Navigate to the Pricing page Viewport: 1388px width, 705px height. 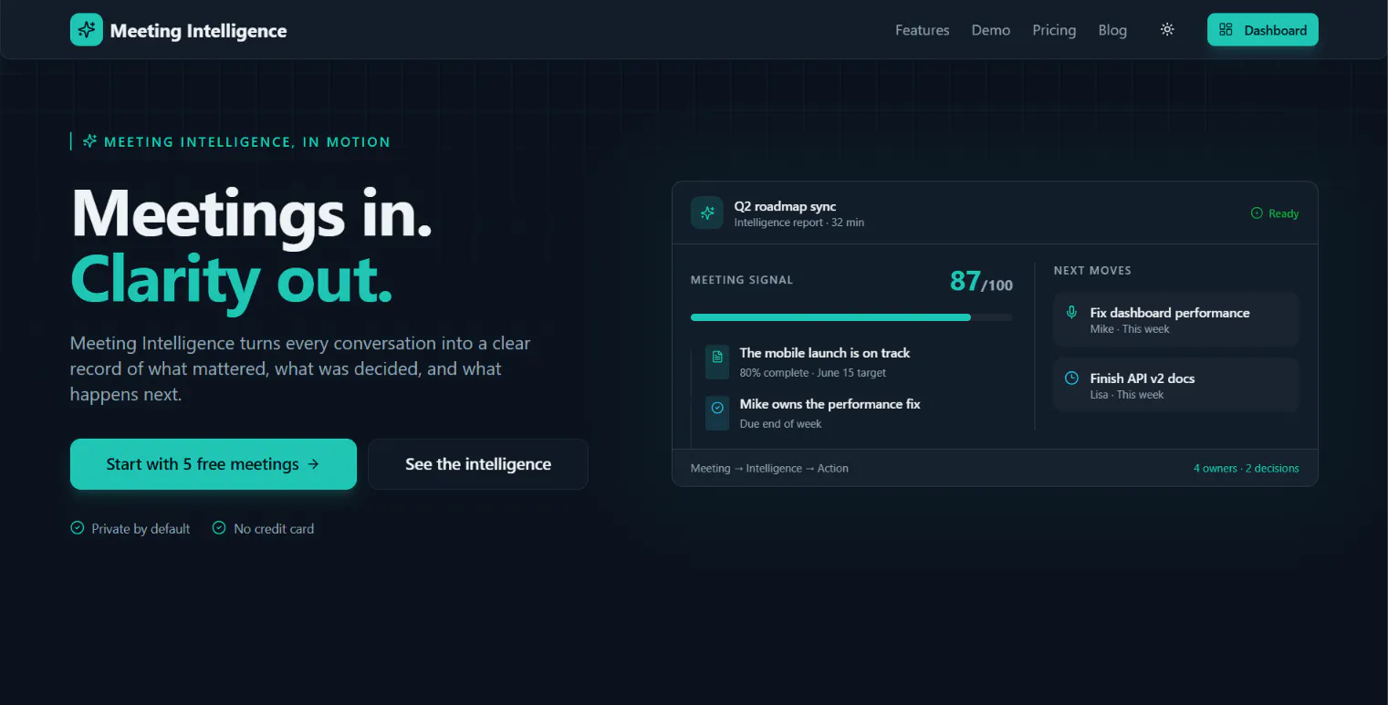coord(1054,30)
